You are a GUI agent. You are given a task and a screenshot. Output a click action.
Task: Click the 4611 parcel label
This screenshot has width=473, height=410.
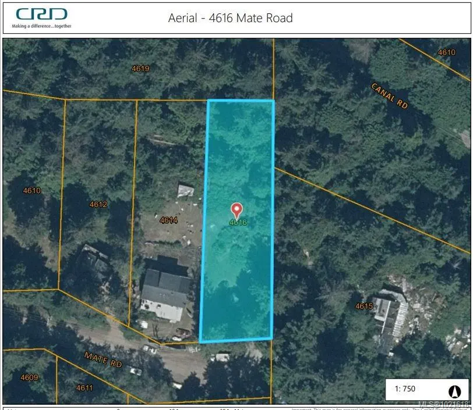pos(84,387)
